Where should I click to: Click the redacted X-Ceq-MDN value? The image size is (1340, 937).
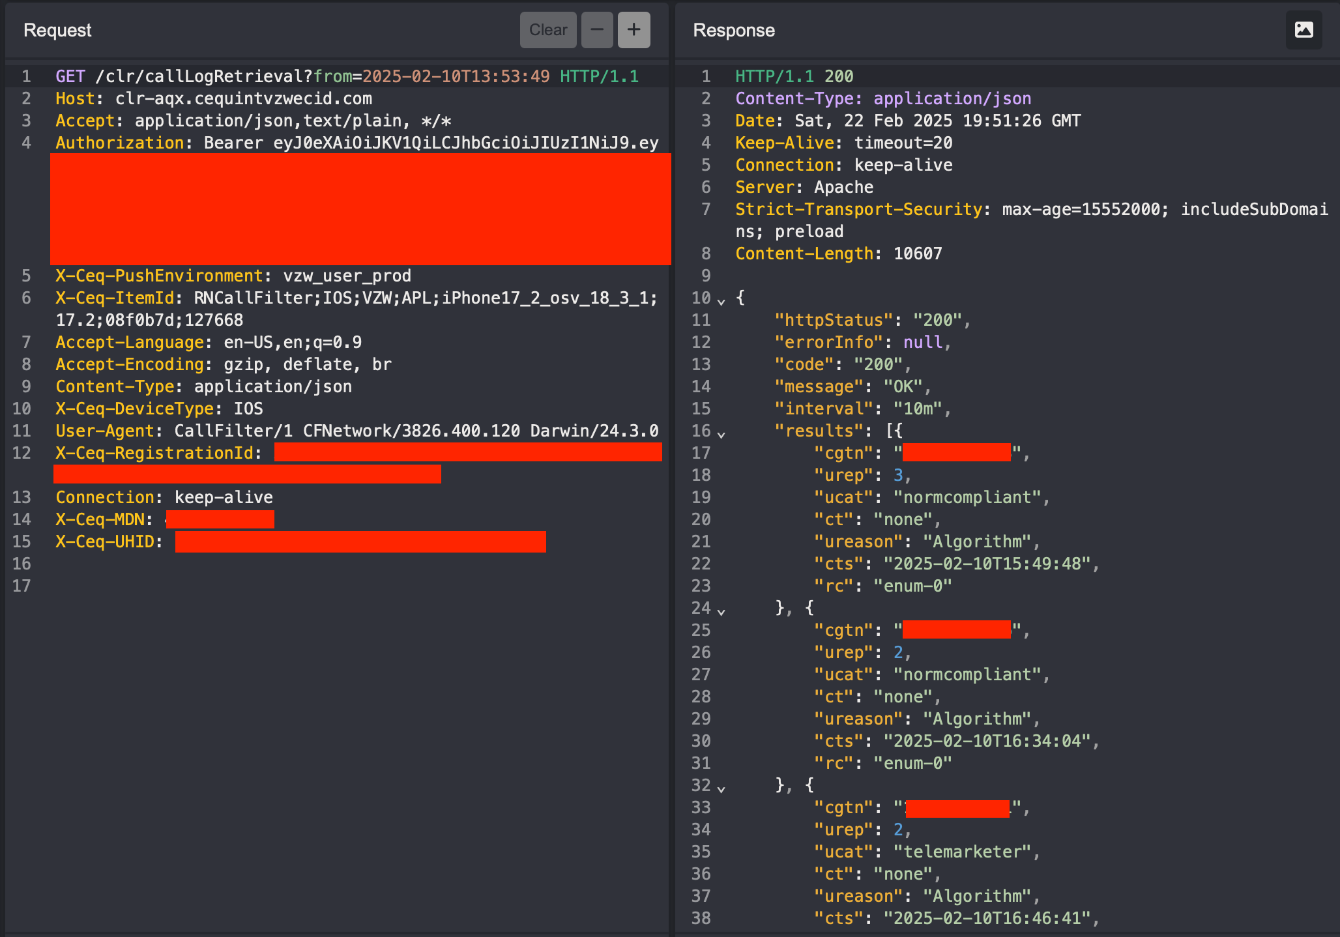pos(220,519)
